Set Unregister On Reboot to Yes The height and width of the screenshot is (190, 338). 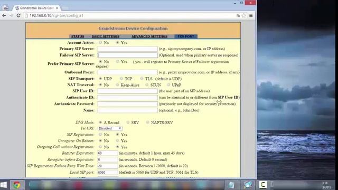[x=117, y=141]
